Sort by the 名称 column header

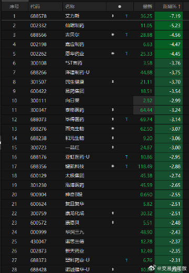70,7
